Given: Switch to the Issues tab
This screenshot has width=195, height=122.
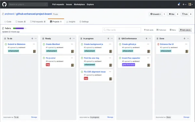Looking at the screenshot, I should pyautogui.click(x=20, y=22).
